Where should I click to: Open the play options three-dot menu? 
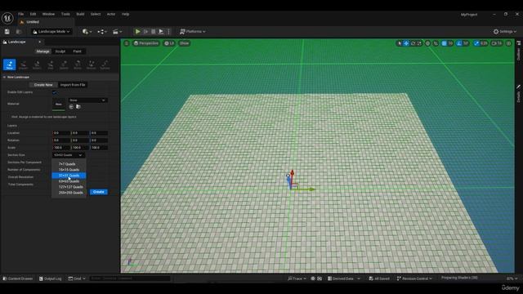click(x=168, y=32)
